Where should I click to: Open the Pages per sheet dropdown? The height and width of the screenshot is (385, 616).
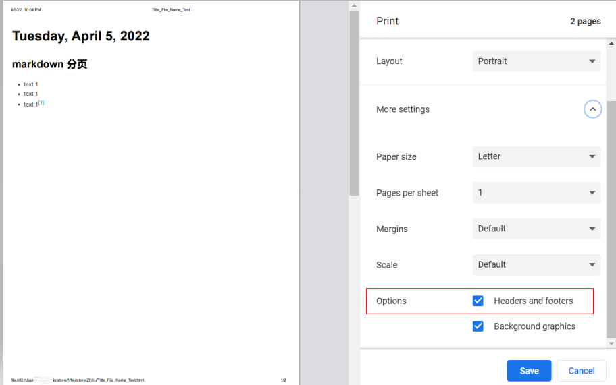tap(536, 193)
